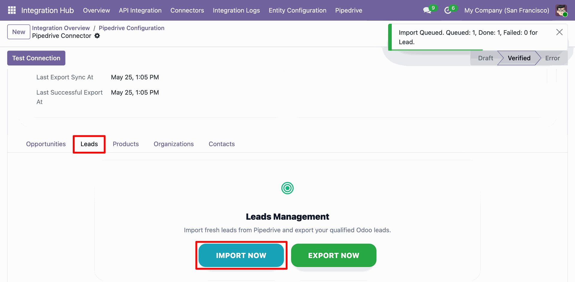Open the Integration Logs menu
The height and width of the screenshot is (282, 575).
pos(236,10)
